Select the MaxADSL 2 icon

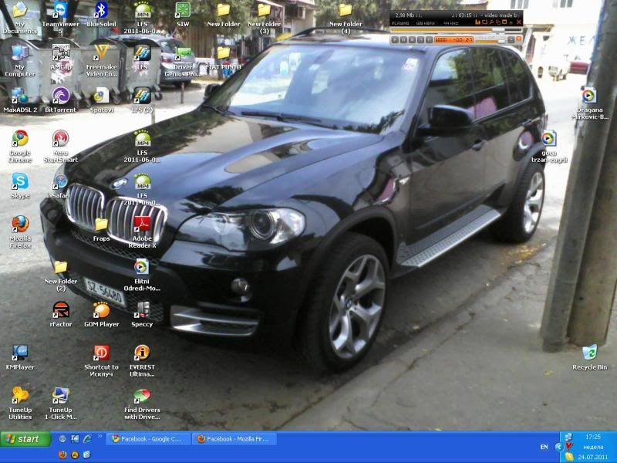click(x=20, y=101)
